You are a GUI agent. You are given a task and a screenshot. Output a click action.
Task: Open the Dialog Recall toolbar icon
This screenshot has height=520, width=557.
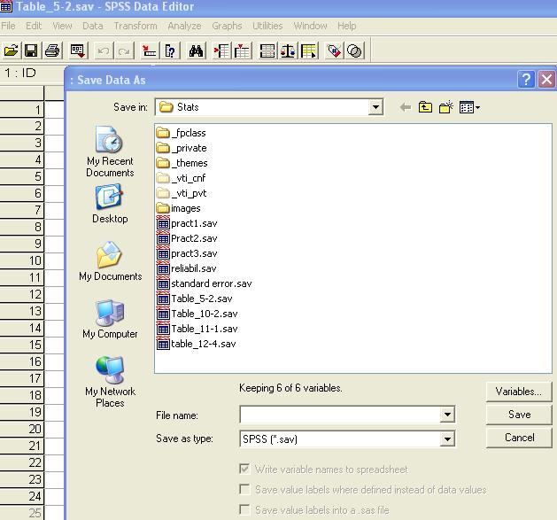pos(77,51)
